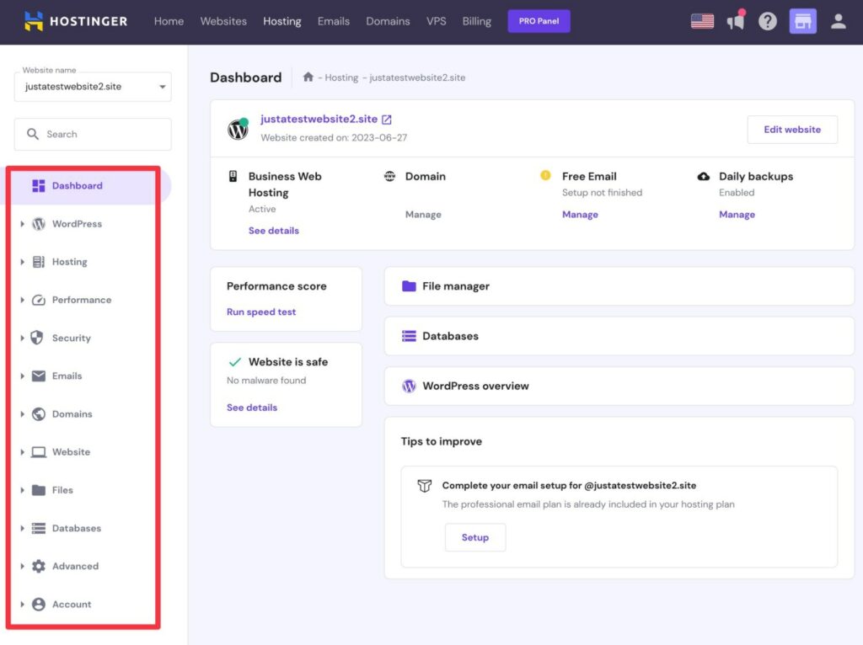This screenshot has width=863, height=645.
Task: Expand the WordPress sidebar section arrow
Action: 22,224
